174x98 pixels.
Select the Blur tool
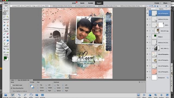click(x=4, y=29)
